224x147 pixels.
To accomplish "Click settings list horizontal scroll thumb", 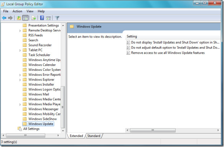I will pyautogui.click(x=153, y=130).
